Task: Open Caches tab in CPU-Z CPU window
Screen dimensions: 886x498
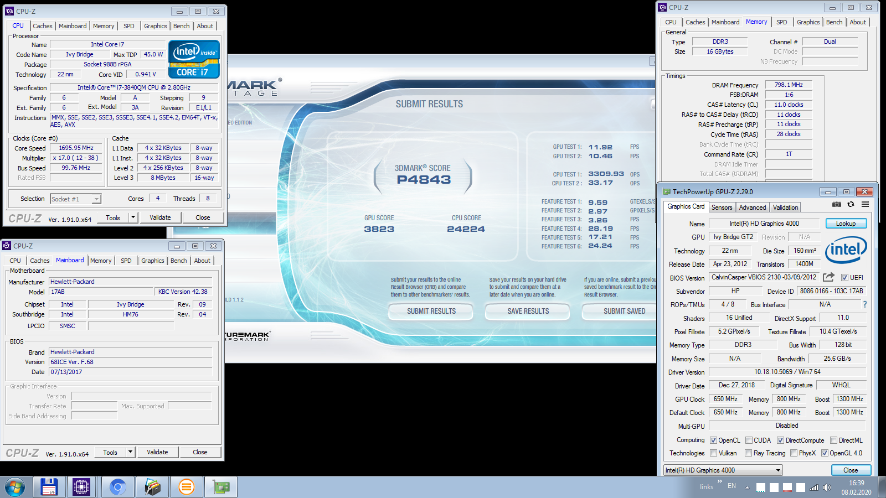Action: coord(42,26)
